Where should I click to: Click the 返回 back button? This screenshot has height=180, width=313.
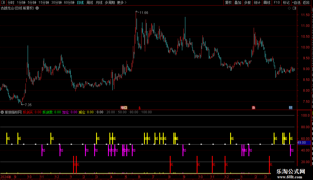point(306,2)
